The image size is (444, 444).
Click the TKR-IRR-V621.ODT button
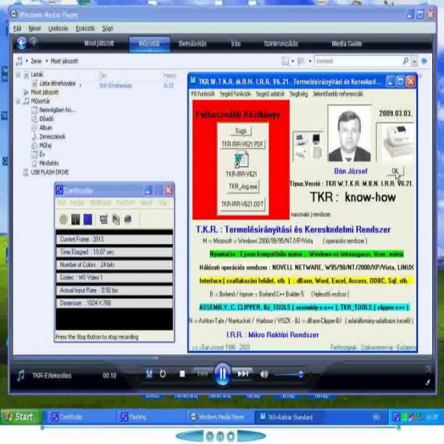242,204
